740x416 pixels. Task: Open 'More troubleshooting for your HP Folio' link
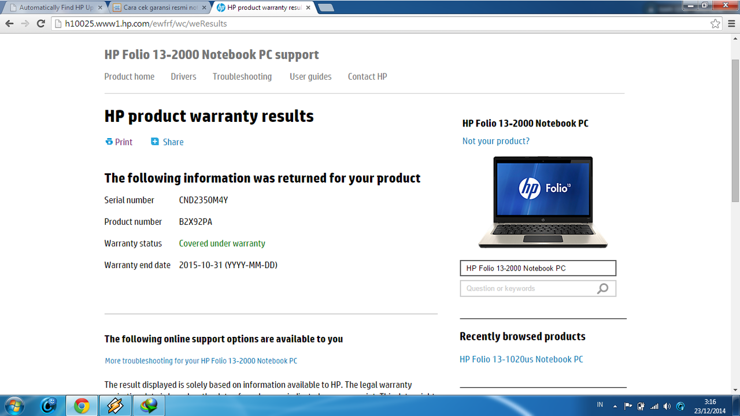[201, 361]
